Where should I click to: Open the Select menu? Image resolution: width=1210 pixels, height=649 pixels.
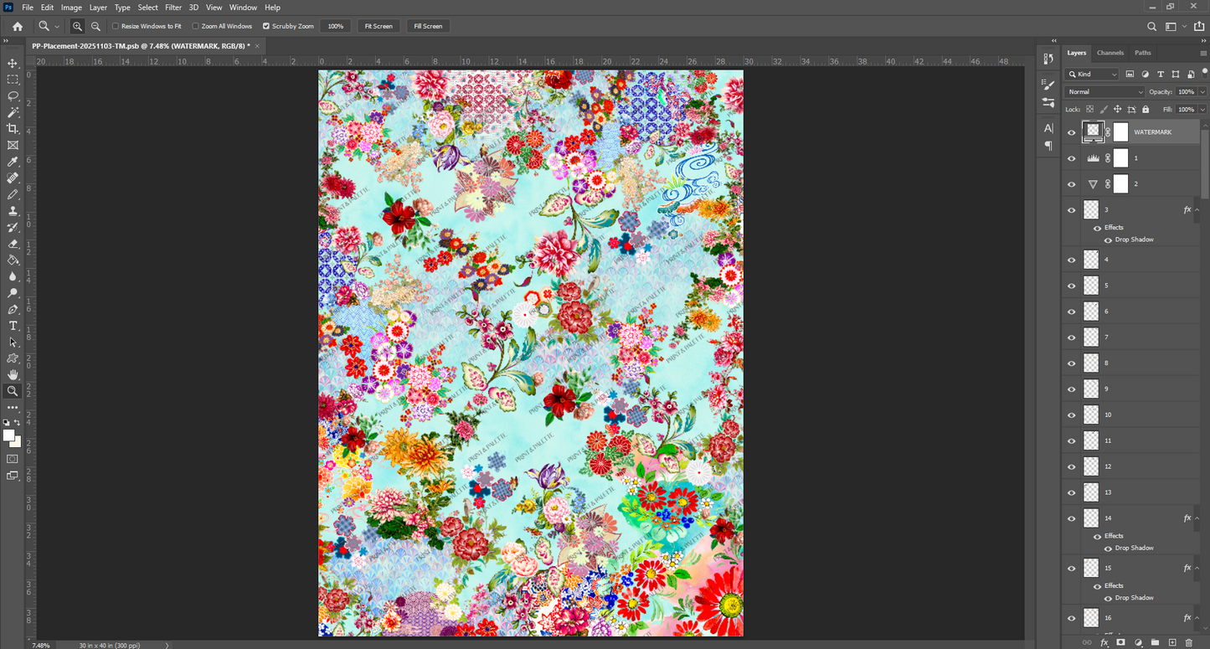pos(148,8)
